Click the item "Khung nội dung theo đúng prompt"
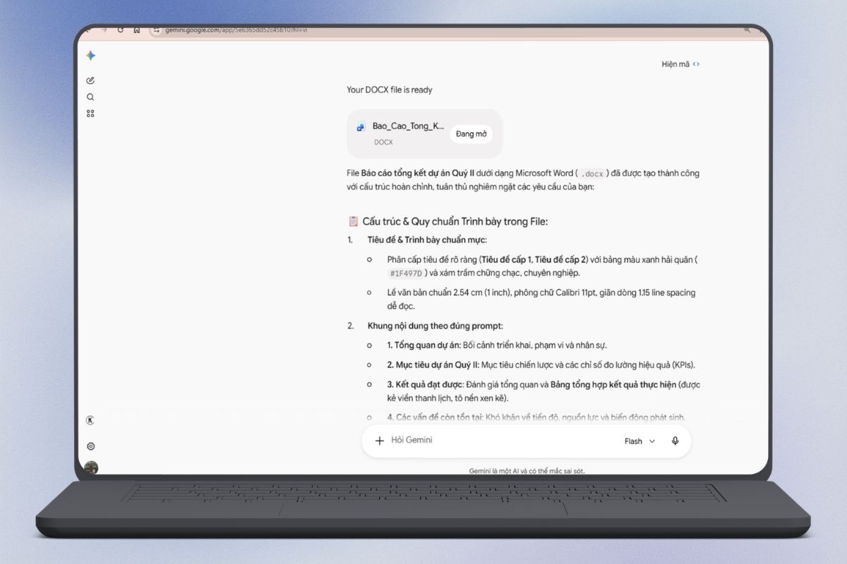 435,326
